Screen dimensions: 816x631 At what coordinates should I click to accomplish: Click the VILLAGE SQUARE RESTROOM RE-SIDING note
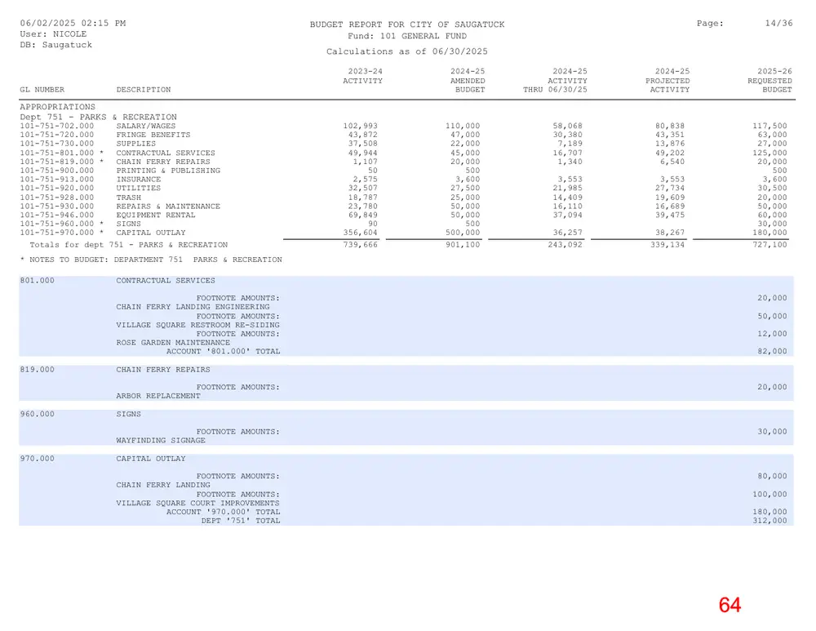(x=197, y=325)
